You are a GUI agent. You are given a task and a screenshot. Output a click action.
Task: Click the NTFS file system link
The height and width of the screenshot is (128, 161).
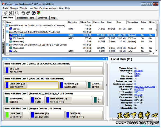pyautogui.click(x=137, y=76)
